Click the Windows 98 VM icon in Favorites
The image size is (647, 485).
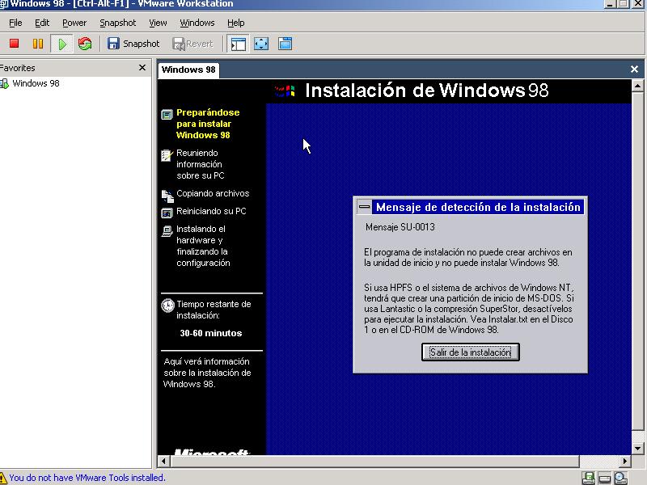click(4, 84)
